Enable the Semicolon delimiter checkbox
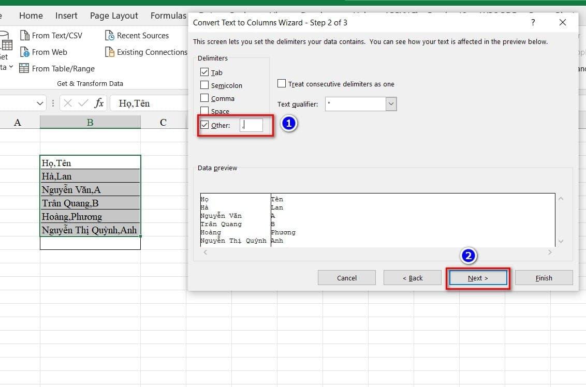The height and width of the screenshot is (387, 586). (x=204, y=85)
